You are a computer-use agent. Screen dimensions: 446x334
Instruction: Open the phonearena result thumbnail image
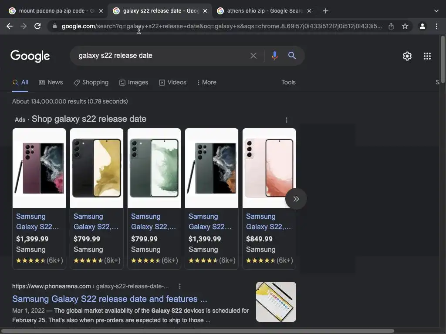coord(276,302)
